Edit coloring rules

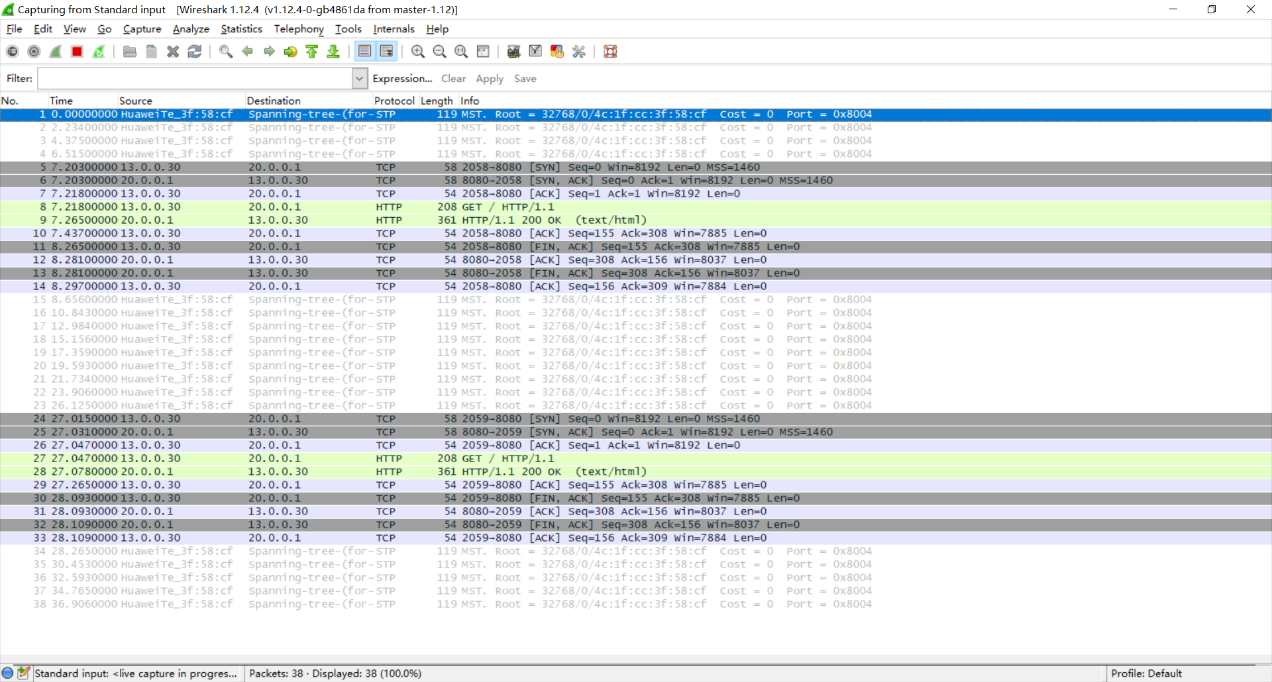(557, 52)
